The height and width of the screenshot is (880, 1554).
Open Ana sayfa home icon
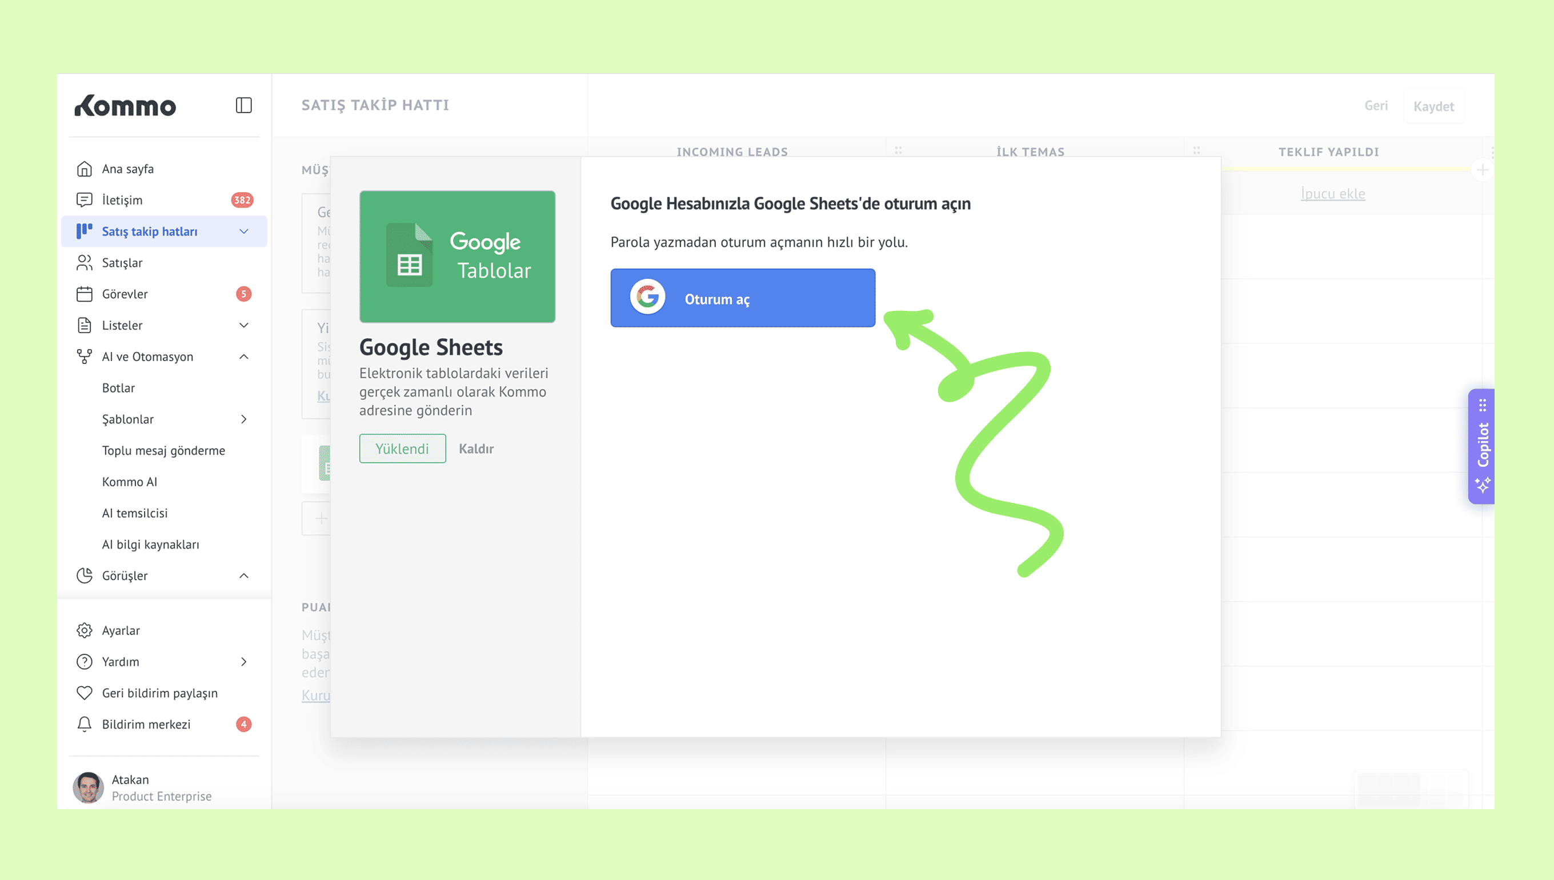pyautogui.click(x=85, y=169)
